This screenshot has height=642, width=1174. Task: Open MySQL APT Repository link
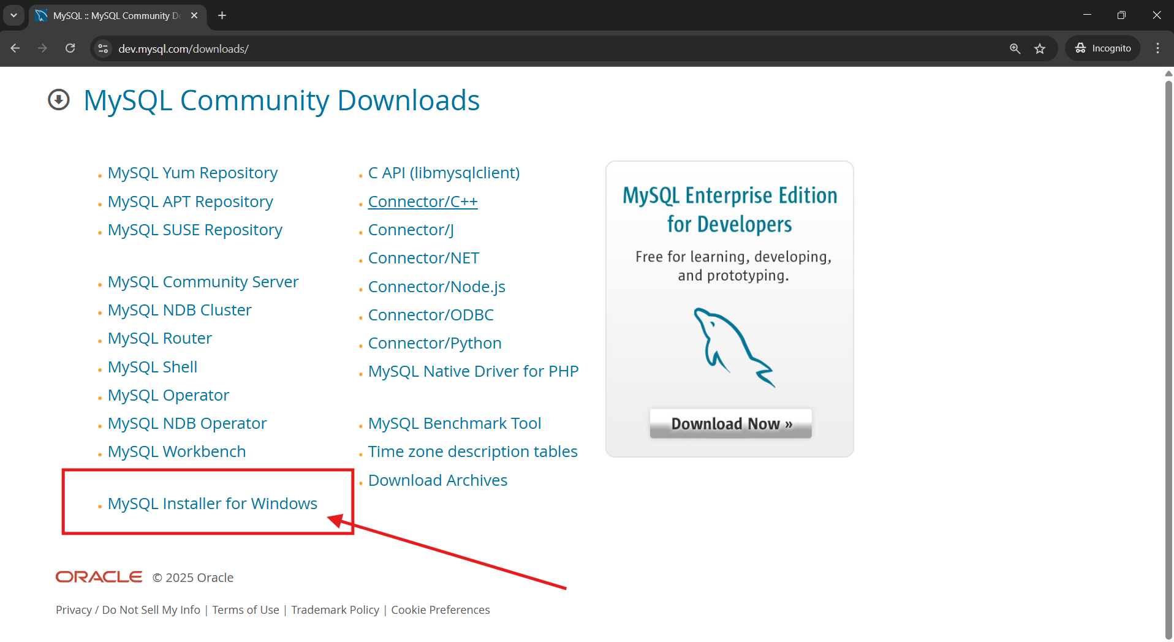coord(190,202)
